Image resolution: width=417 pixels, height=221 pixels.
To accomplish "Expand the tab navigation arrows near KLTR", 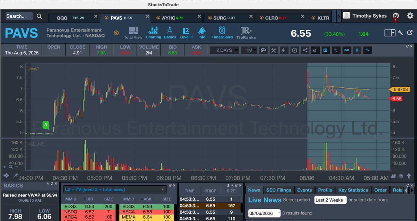I will (336, 16).
